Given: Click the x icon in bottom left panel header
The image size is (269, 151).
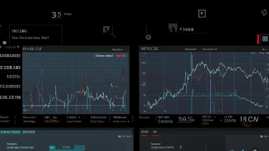Looking at the screenshot, I should pyautogui.click(x=124, y=137).
